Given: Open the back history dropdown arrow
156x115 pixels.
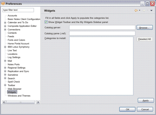Looking at the screenshot, I should point(140,10).
